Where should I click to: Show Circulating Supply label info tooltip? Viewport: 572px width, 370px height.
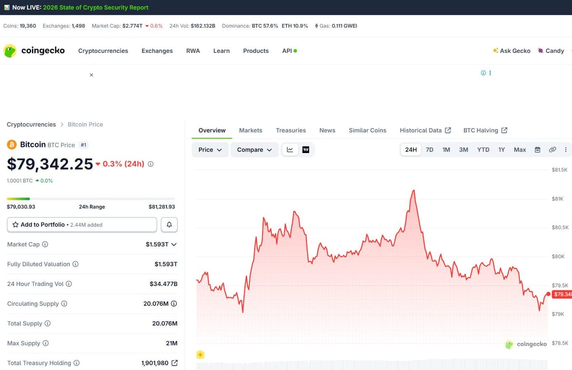(64, 304)
